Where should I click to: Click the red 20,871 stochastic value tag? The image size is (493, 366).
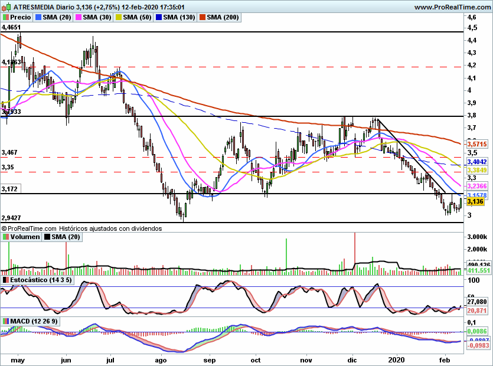[x=477, y=311]
